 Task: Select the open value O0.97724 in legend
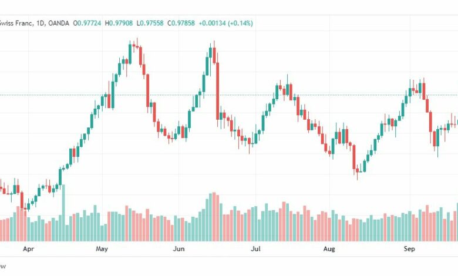pyautogui.click(x=87, y=23)
